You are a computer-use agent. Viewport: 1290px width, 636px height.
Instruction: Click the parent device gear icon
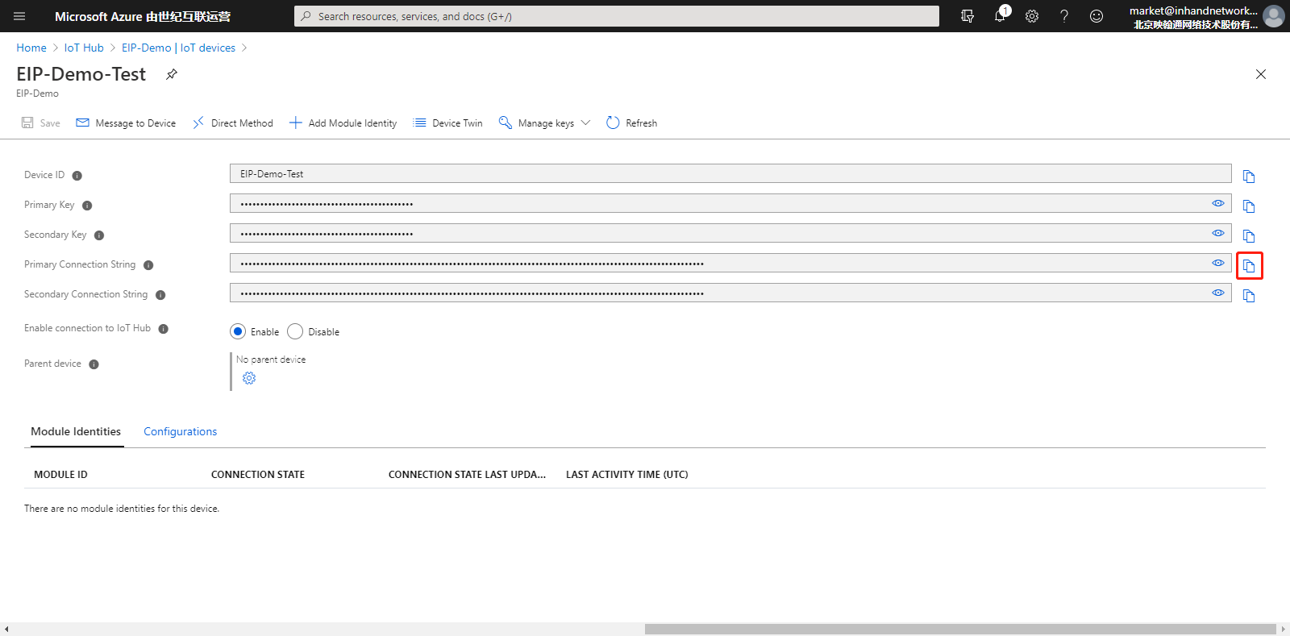[x=249, y=378]
